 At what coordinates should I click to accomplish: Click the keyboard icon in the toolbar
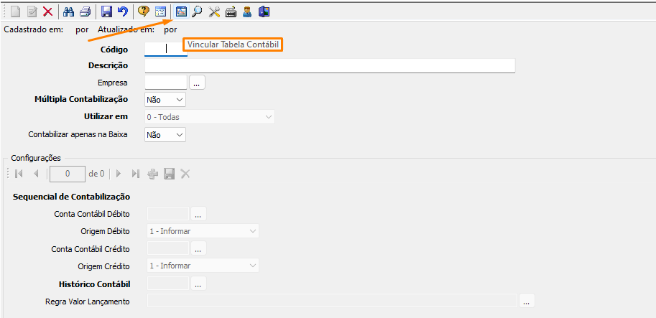[x=231, y=12]
